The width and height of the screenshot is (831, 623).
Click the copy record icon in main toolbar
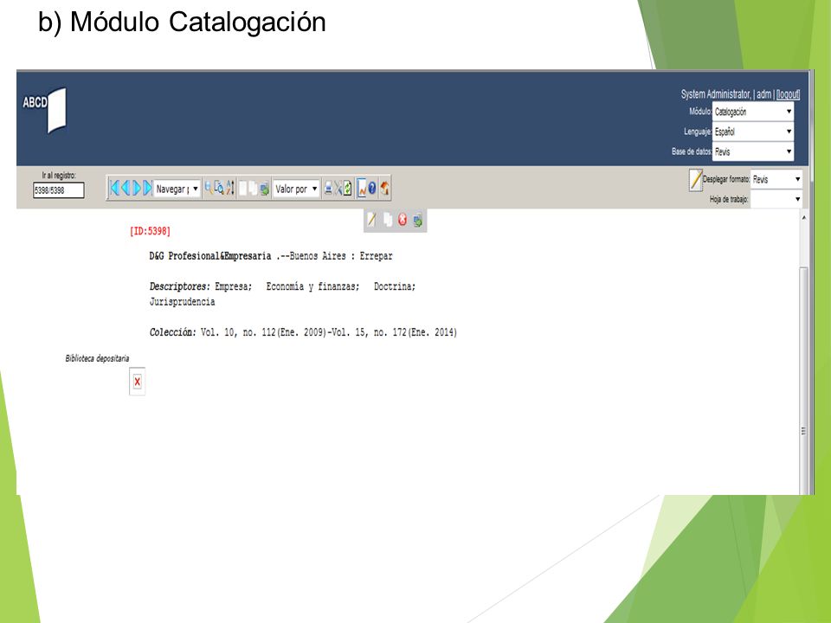point(254,188)
